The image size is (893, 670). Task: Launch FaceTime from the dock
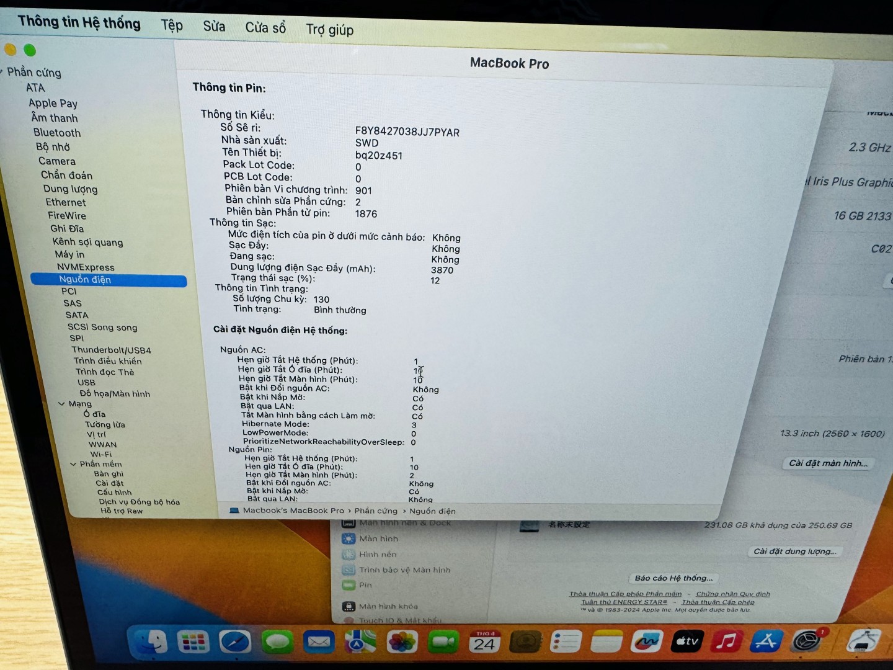[x=443, y=643]
